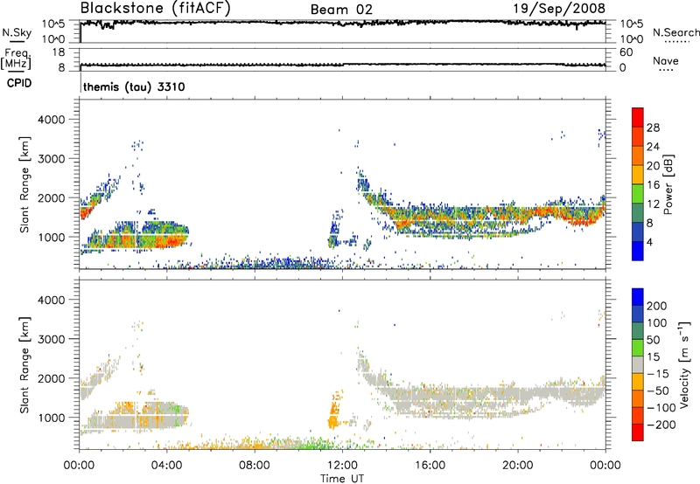Click the "18" frequency axis tick

59,52
